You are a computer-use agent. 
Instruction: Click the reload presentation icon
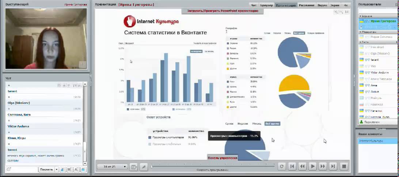[x=281, y=166]
